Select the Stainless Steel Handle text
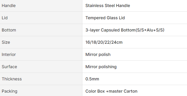187x96 pixels. click(108, 5)
